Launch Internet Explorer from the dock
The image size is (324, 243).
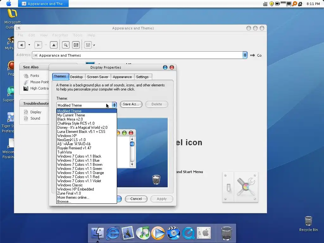[113, 233]
